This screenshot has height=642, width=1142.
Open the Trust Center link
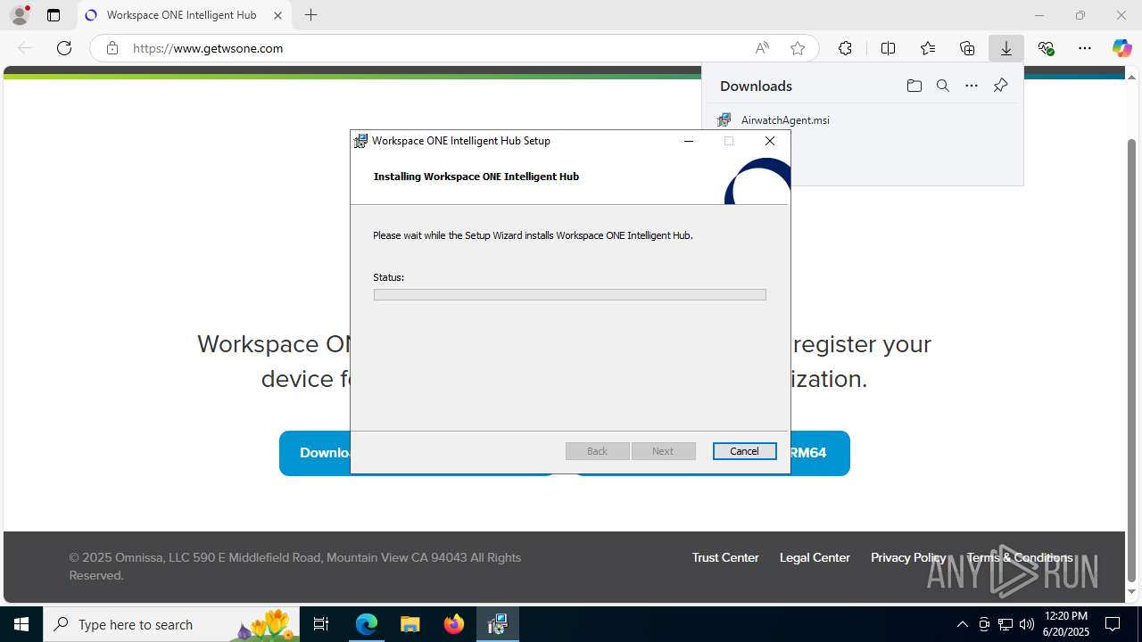[x=725, y=557]
